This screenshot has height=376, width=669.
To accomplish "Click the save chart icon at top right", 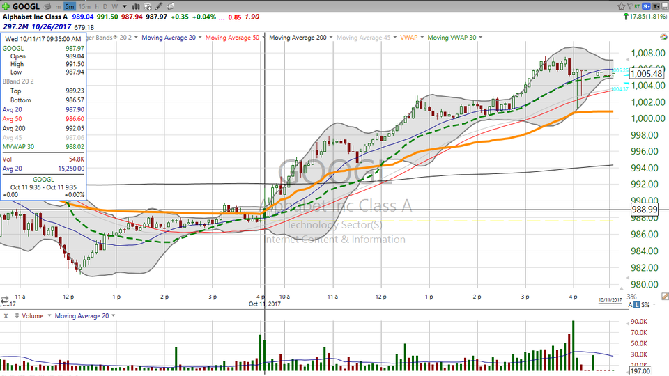I will 665,6.
